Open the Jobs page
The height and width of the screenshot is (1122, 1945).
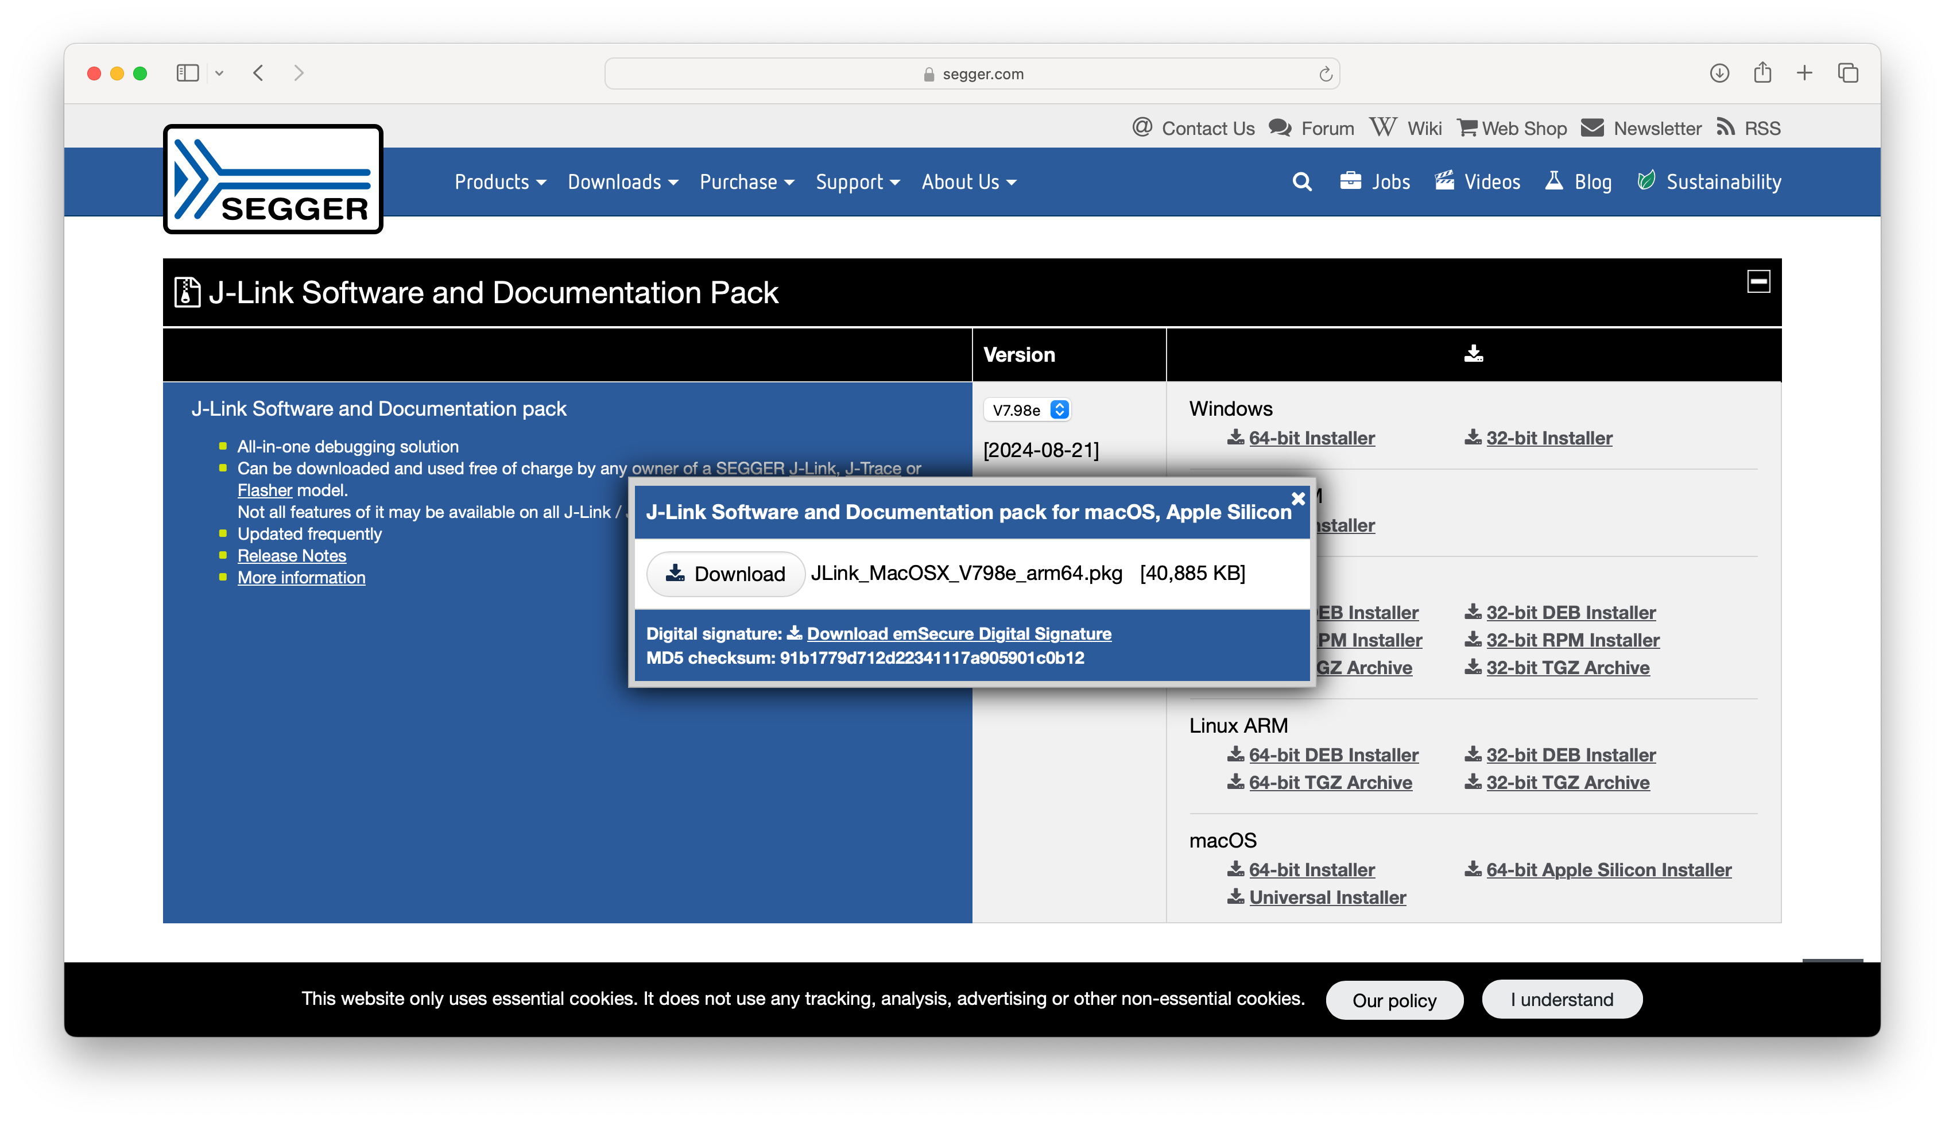(x=1375, y=182)
